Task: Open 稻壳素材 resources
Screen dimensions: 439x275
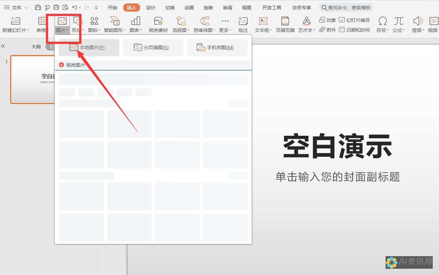Action: coord(158,25)
